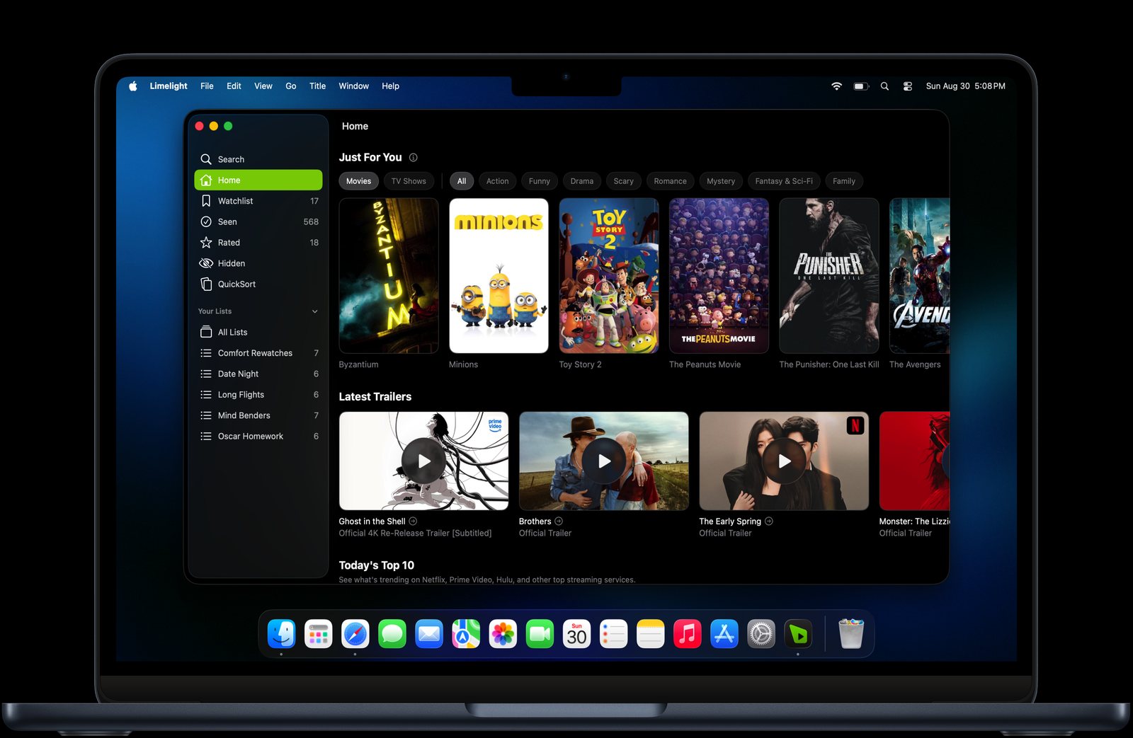
Task: Open the Minions movie poster
Action: (499, 276)
